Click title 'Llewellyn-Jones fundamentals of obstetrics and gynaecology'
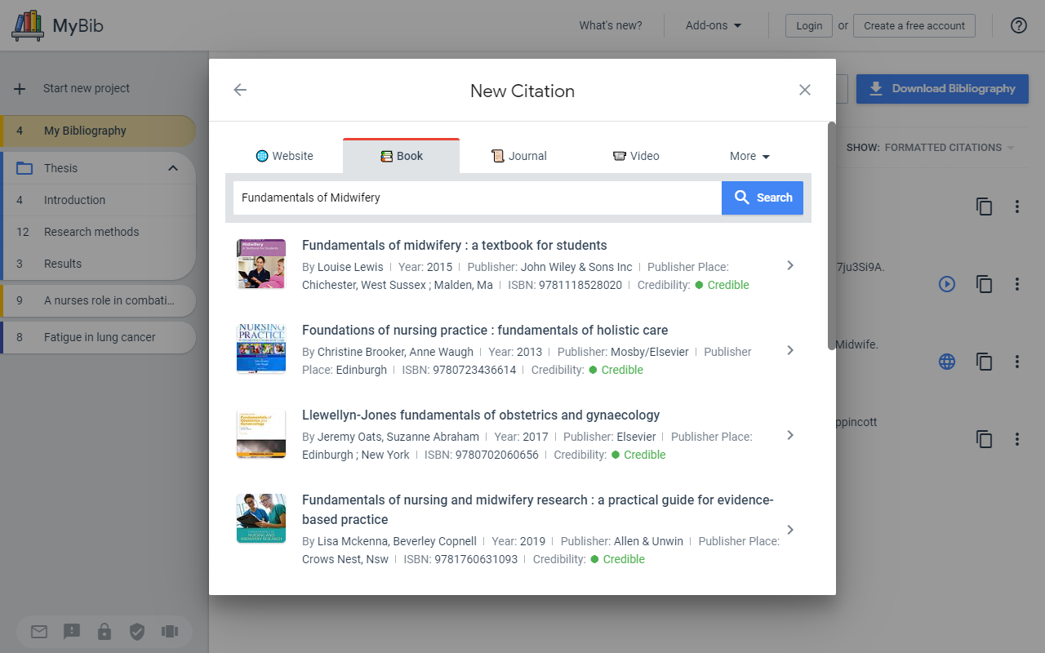The height and width of the screenshot is (653, 1045). click(x=481, y=415)
